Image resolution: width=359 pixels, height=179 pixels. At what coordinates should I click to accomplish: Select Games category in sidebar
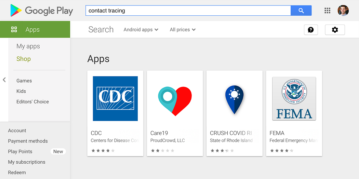(x=24, y=81)
